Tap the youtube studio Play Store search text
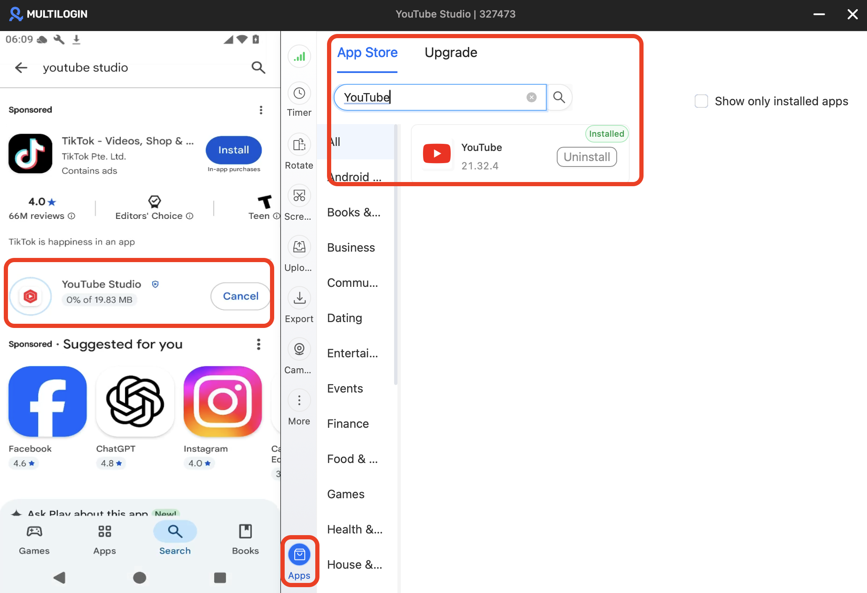This screenshot has height=593, width=867. [86, 68]
